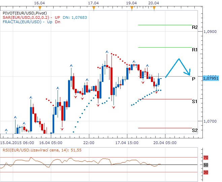
Task: Select the blue forecast arrow drawing
Action: (179, 67)
